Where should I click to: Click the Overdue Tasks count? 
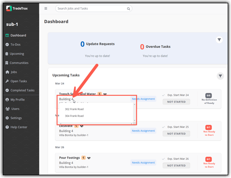[x=142, y=47]
